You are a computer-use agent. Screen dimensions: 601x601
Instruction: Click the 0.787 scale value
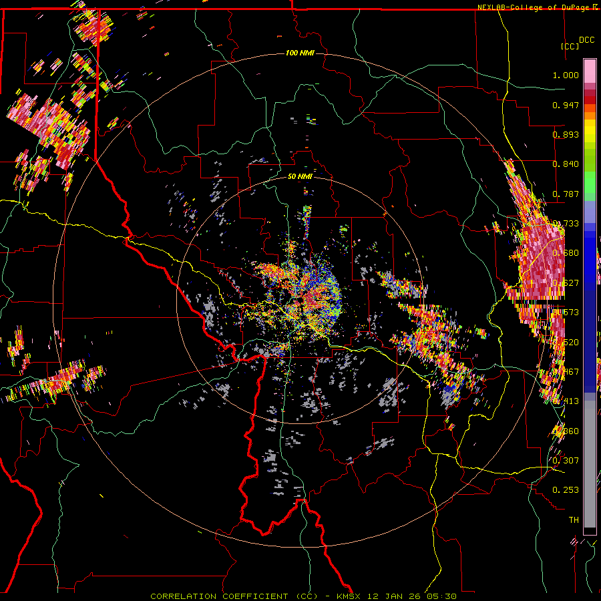click(x=566, y=194)
